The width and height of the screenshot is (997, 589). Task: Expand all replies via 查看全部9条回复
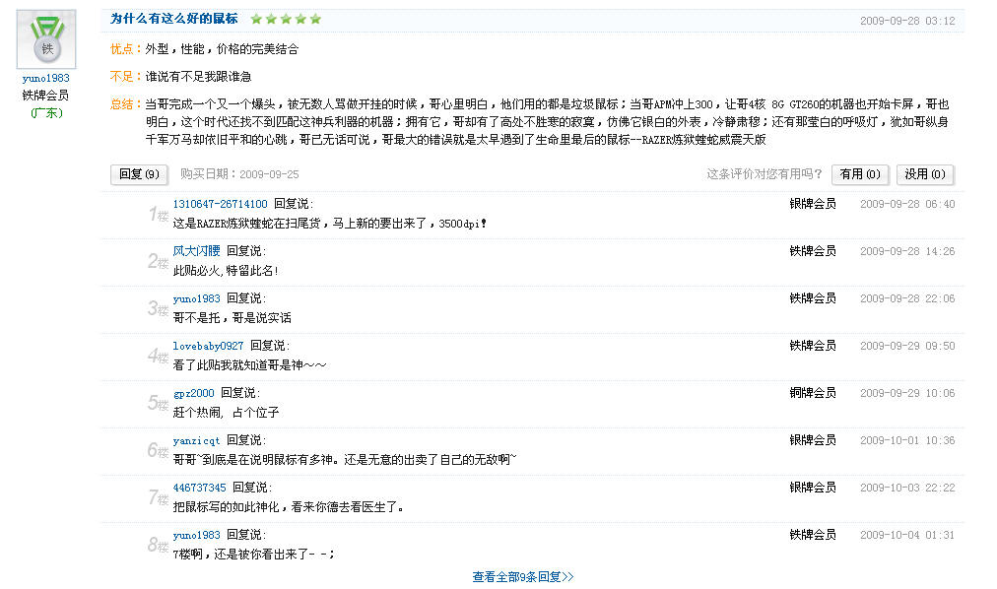tap(522, 577)
